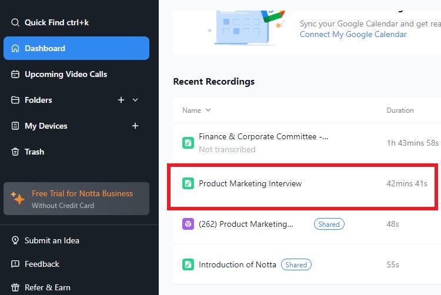Click the My Devices sidebar icon

click(x=15, y=126)
